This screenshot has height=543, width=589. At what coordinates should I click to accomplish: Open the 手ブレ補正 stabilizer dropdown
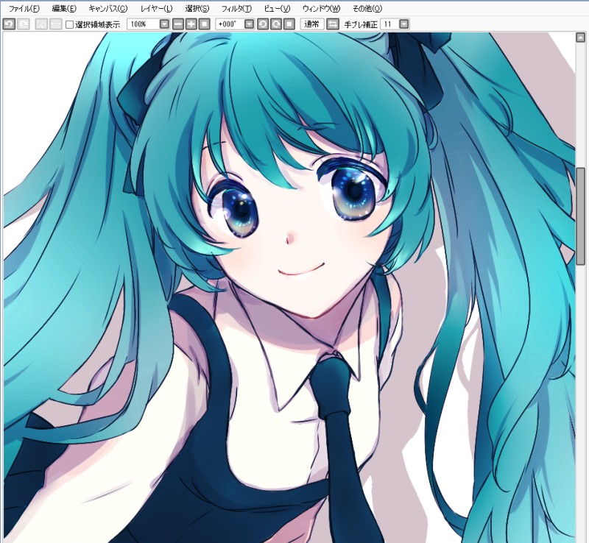click(x=403, y=24)
